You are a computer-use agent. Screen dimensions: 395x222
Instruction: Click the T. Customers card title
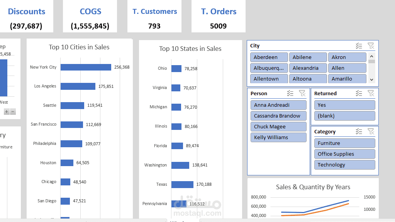point(155,12)
